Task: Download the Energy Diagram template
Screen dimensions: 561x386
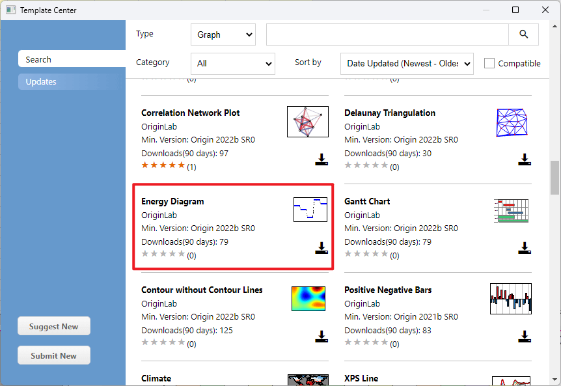Action: [x=321, y=248]
